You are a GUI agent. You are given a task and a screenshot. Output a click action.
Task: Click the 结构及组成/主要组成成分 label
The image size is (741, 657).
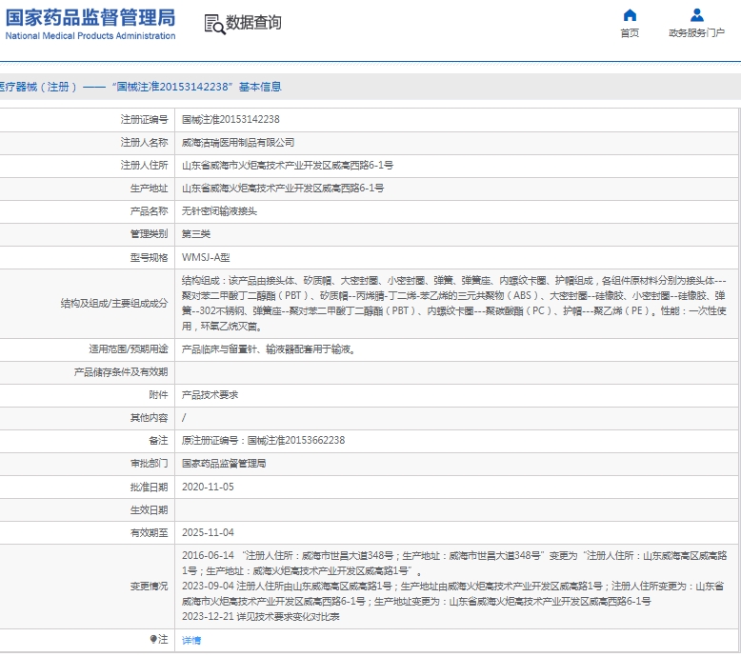click(114, 303)
